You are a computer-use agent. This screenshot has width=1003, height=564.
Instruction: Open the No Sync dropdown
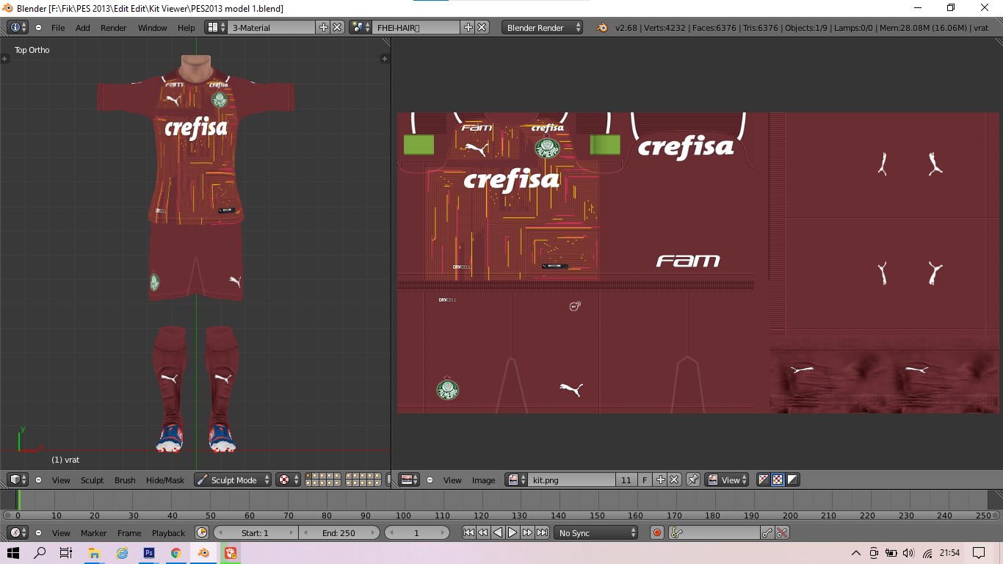596,532
